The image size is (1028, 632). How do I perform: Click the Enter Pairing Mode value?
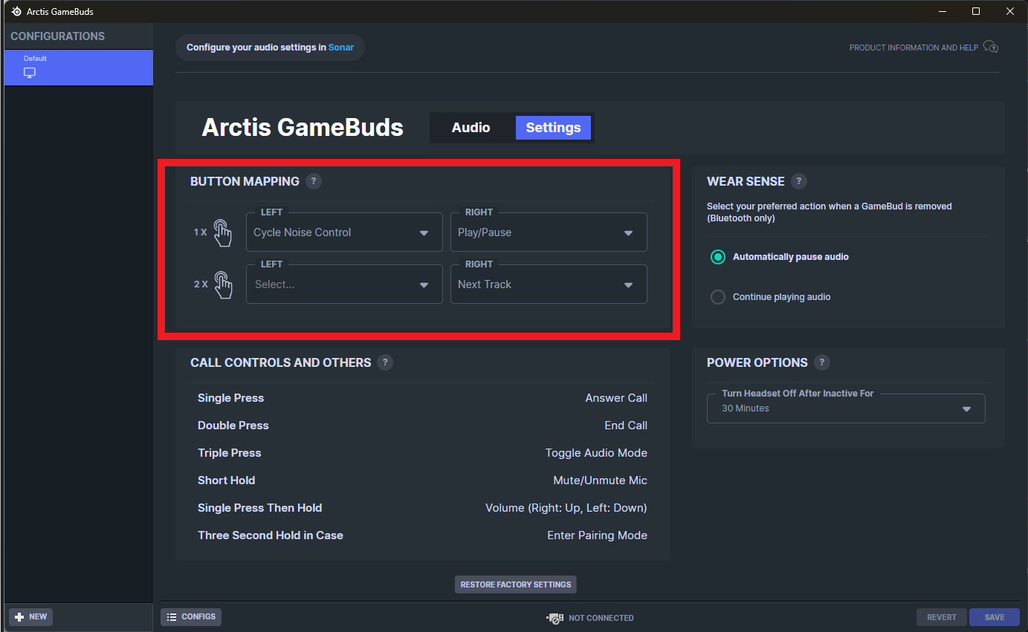[x=598, y=535]
